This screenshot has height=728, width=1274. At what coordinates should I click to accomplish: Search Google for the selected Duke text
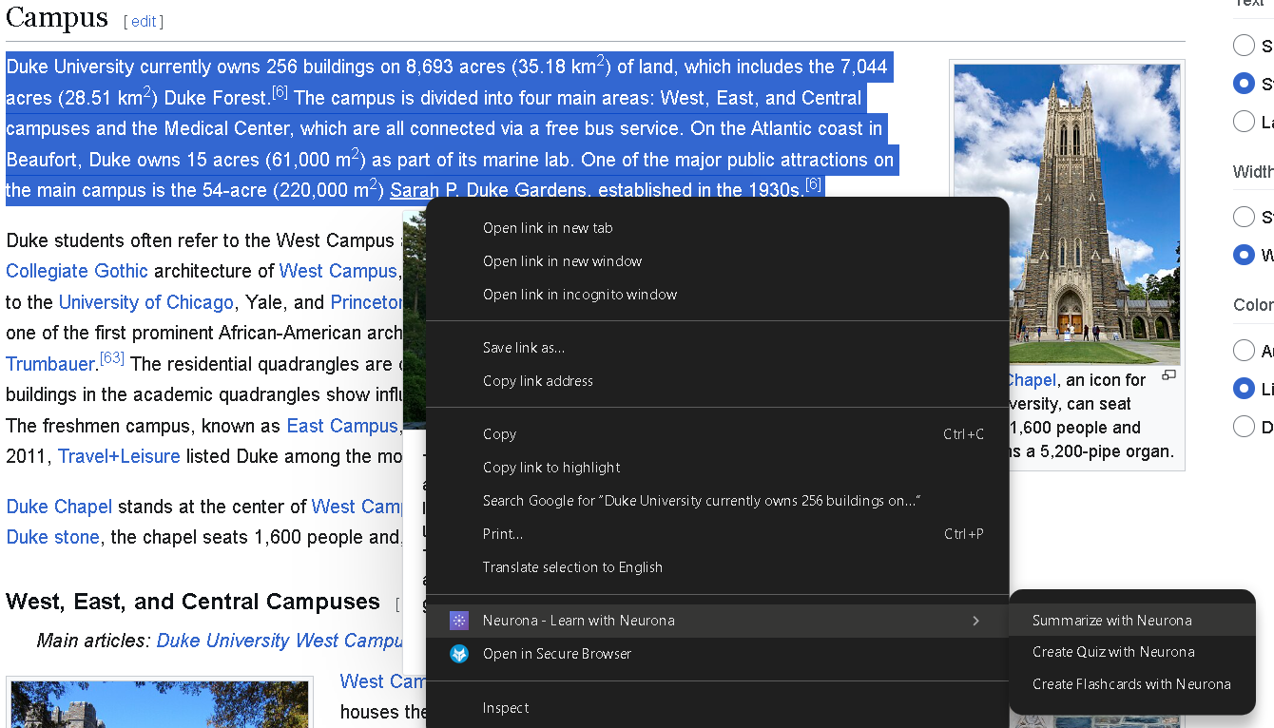point(717,501)
